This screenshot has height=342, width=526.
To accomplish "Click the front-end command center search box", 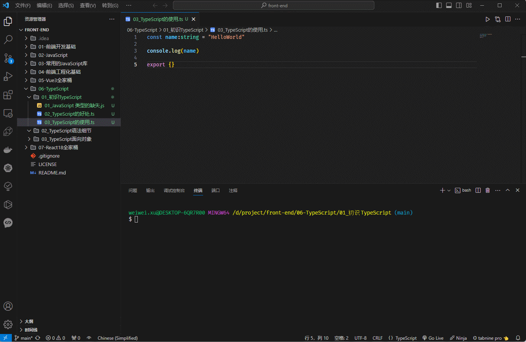I will click(273, 5).
